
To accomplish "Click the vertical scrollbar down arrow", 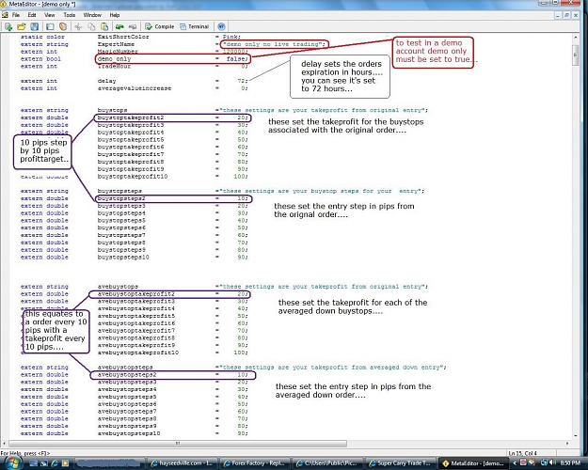I will click(x=576, y=436).
